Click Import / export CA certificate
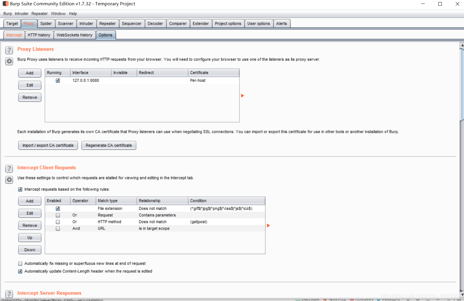Image resolution: width=464 pixels, height=301 pixels. [x=48, y=145]
